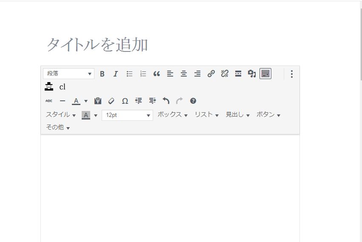This screenshot has height=242, width=362.
Task: Remove link with unlink icon
Action: [x=225, y=74]
